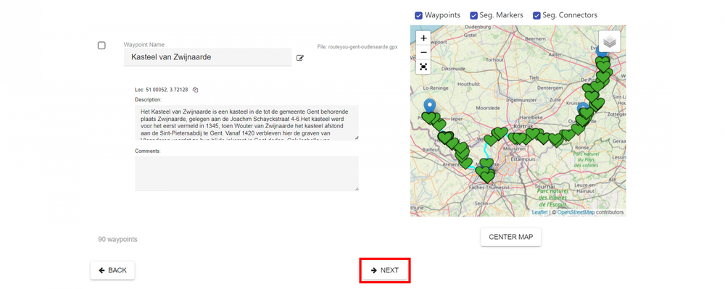725x289 pixels.
Task: Click the Tournai label on the map
Action: (x=544, y=187)
